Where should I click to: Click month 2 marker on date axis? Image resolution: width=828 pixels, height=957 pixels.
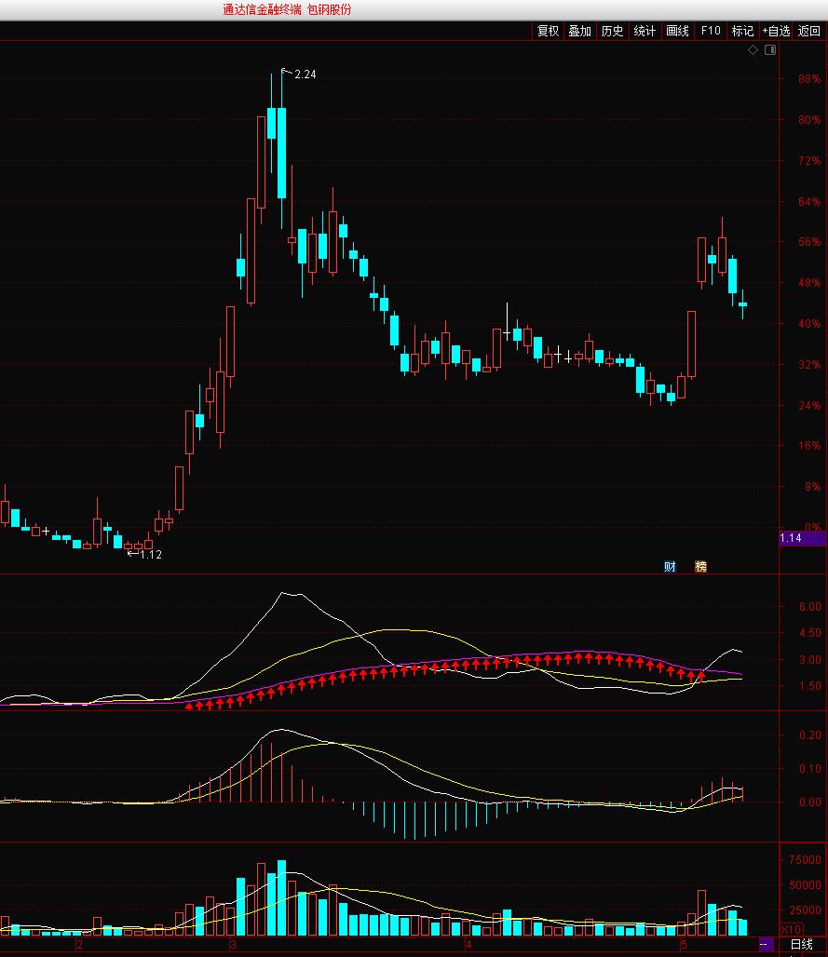(x=79, y=945)
